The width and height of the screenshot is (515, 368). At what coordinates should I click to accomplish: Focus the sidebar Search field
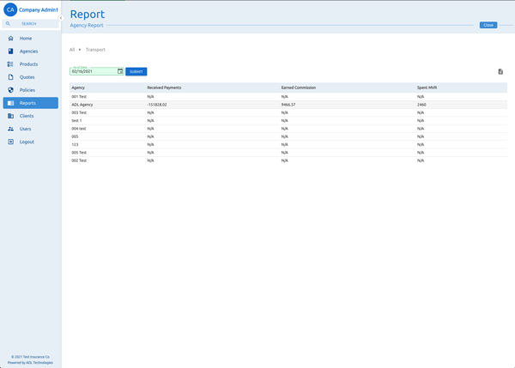click(31, 24)
